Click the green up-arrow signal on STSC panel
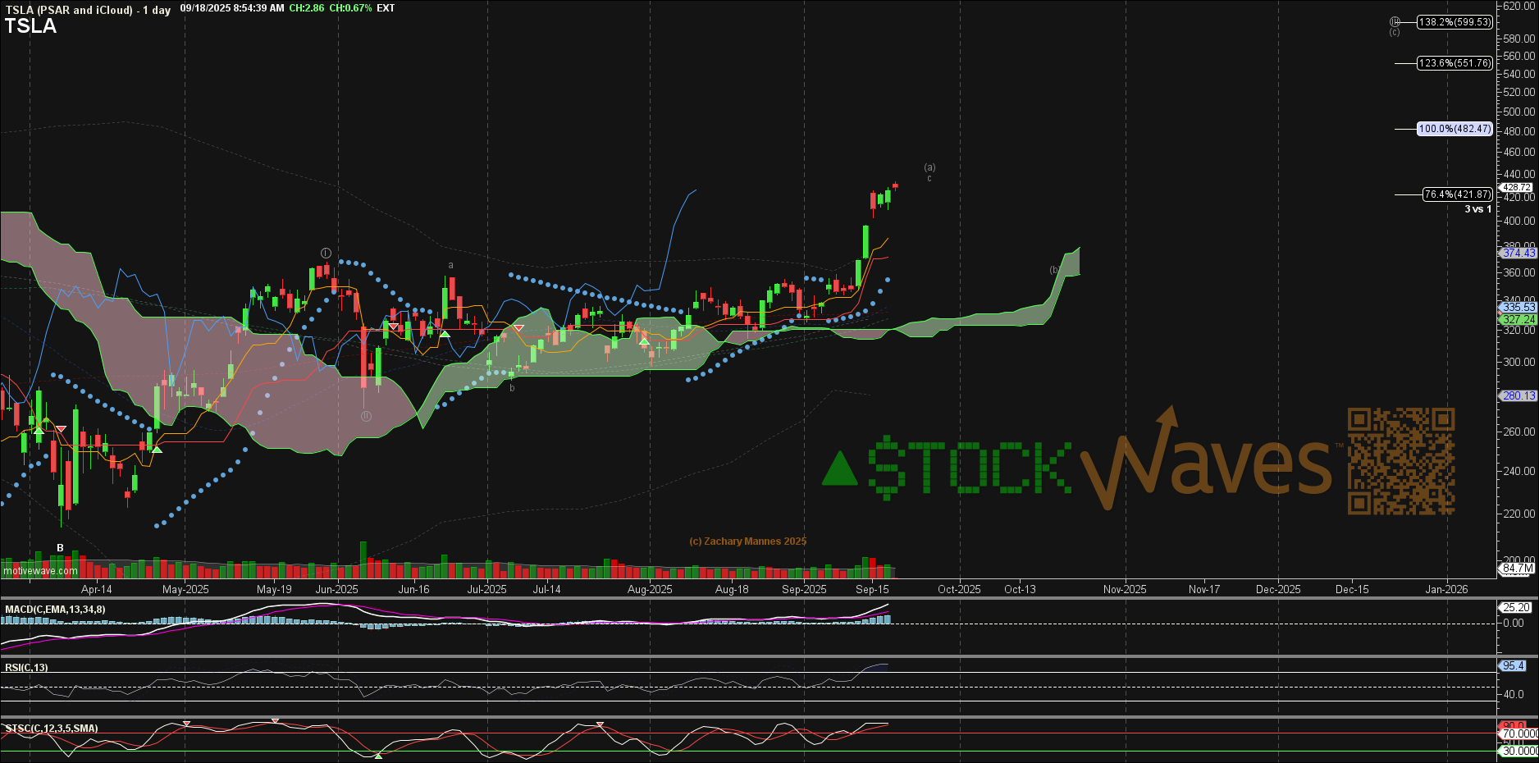Viewport: 1539px width, 763px height. pyautogui.click(x=377, y=756)
